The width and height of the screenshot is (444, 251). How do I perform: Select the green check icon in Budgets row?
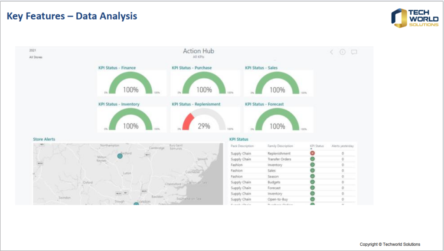click(312, 182)
